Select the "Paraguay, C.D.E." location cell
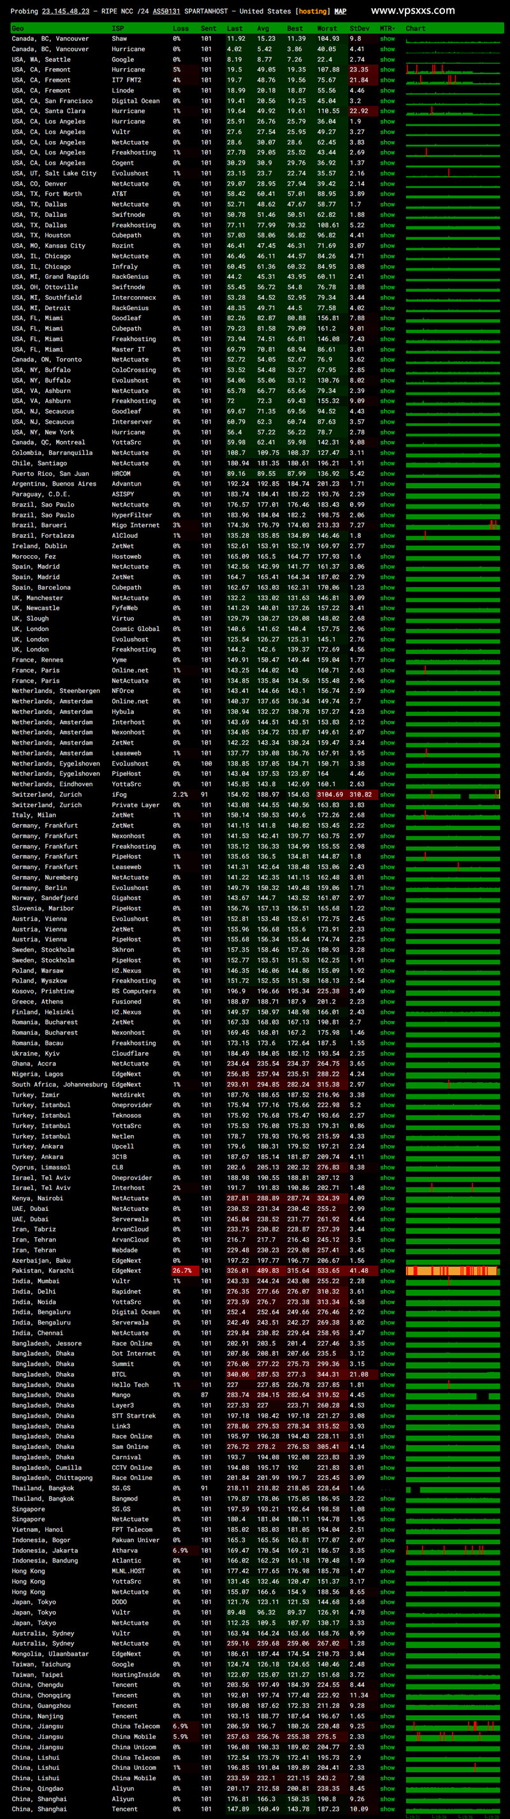 point(41,494)
